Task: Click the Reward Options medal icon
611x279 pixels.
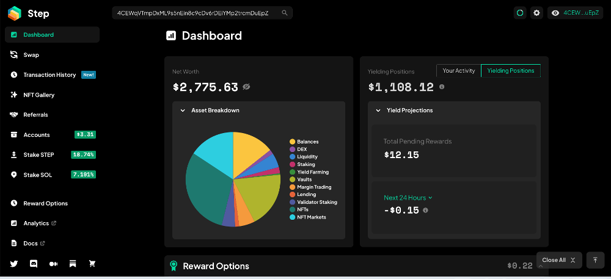Action: point(174,266)
